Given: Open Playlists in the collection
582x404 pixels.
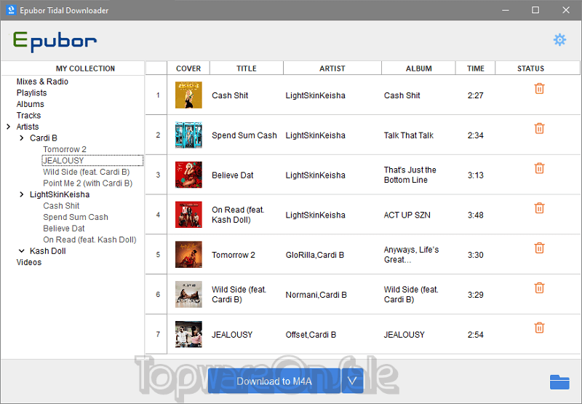Looking at the screenshot, I should pyautogui.click(x=31, y=93).
